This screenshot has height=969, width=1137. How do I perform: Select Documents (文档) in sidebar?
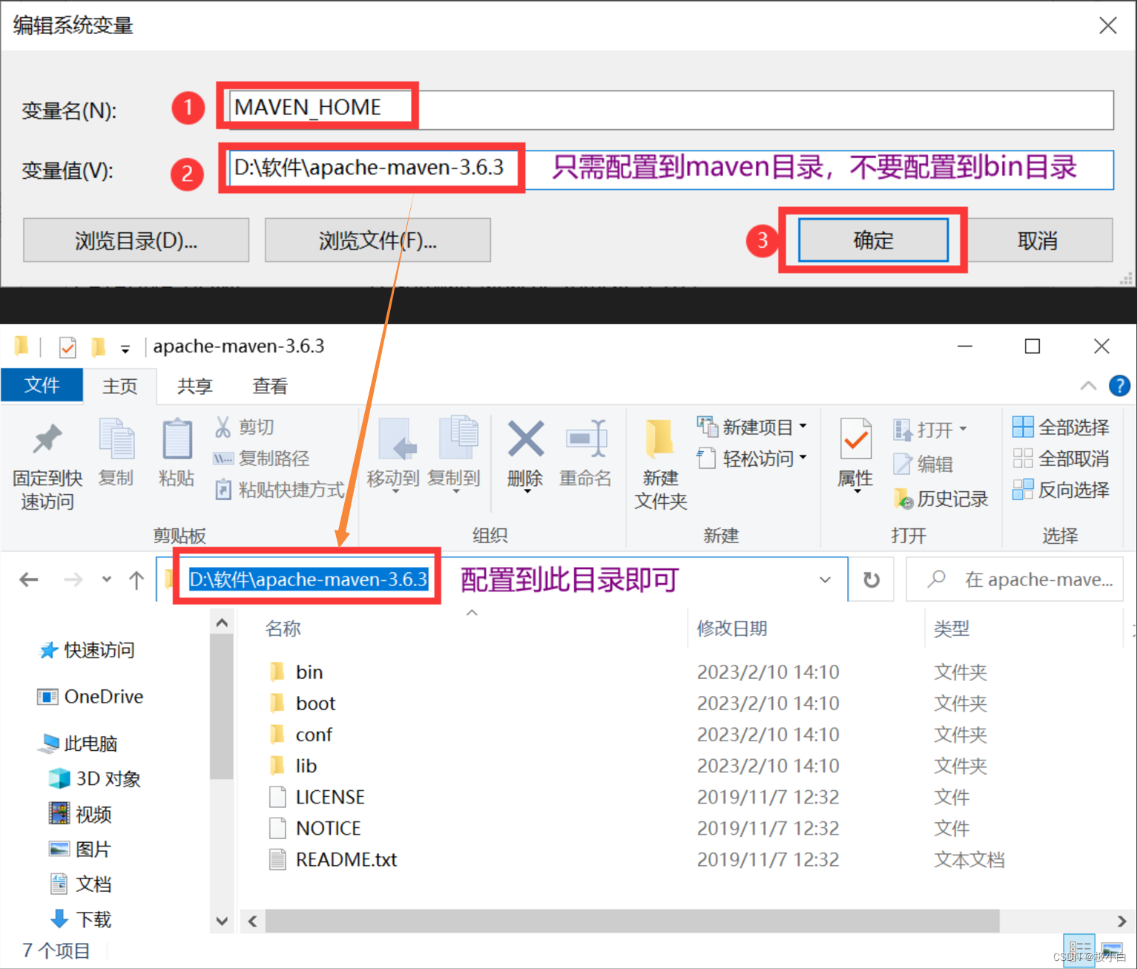(80, 884)
